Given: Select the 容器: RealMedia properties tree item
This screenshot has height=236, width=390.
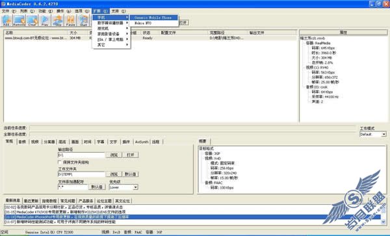Looking at the screenshot, I should coord(318,43).
